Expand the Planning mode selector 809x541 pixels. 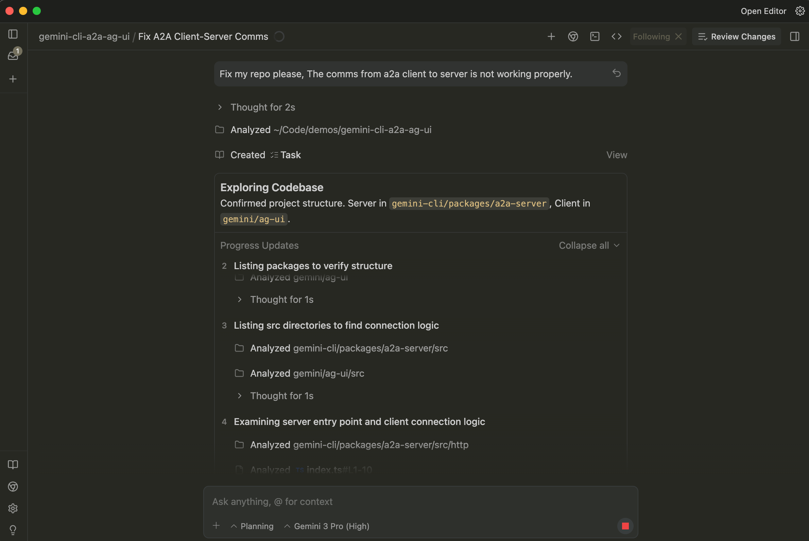(x=253, y=526)
